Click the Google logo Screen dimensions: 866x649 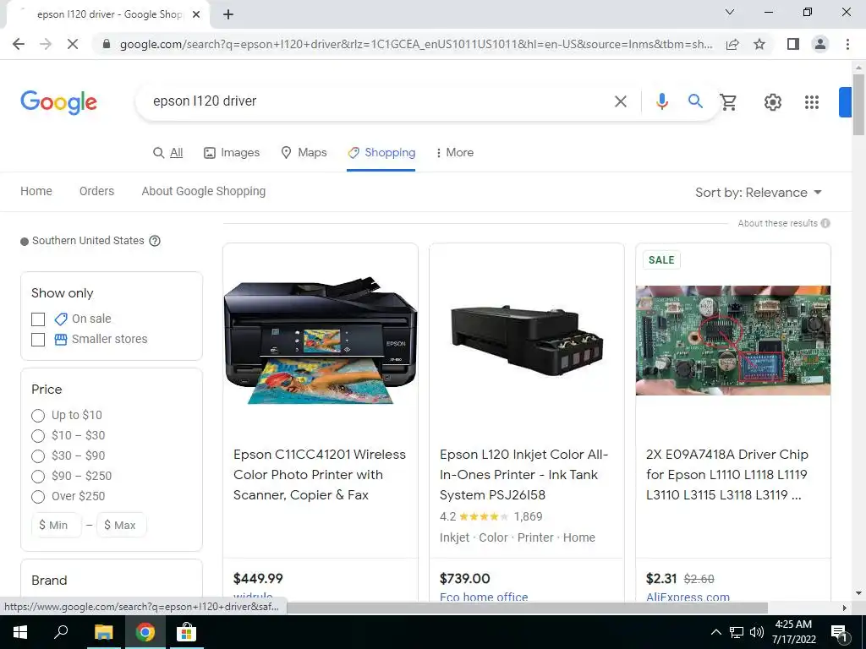pos(58,102)
